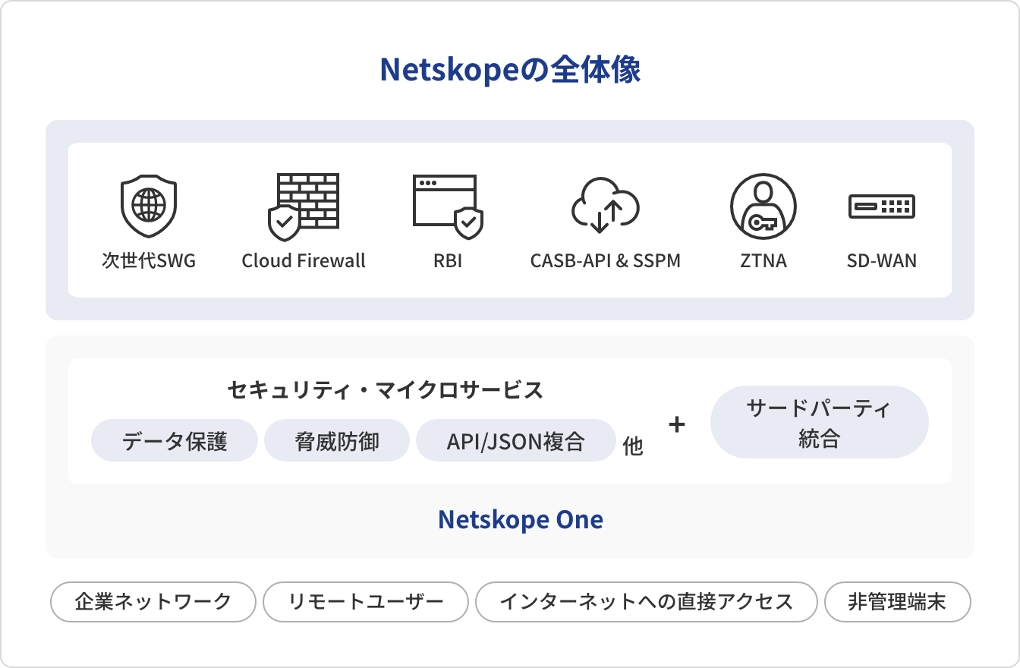The width and height of the screenshot is (1020, 668).
Task: Click the 次世代SWG label
Action: coord(149,261)
